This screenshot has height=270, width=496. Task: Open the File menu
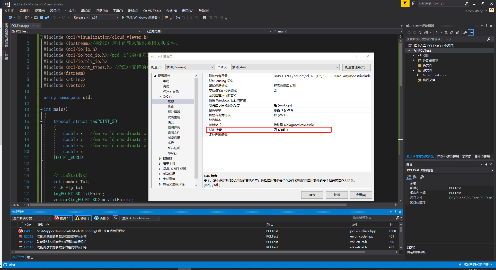coord(10,11)
